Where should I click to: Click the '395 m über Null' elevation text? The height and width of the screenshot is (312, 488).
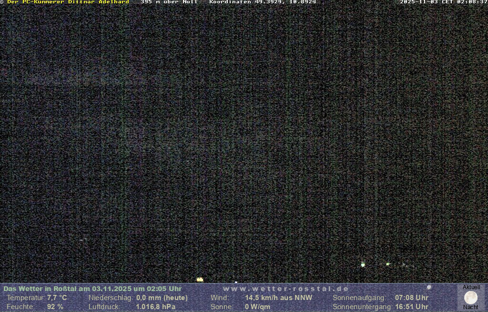coord(169,2)
